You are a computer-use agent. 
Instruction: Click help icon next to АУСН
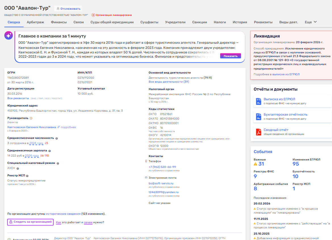click(x=18, y=168)
